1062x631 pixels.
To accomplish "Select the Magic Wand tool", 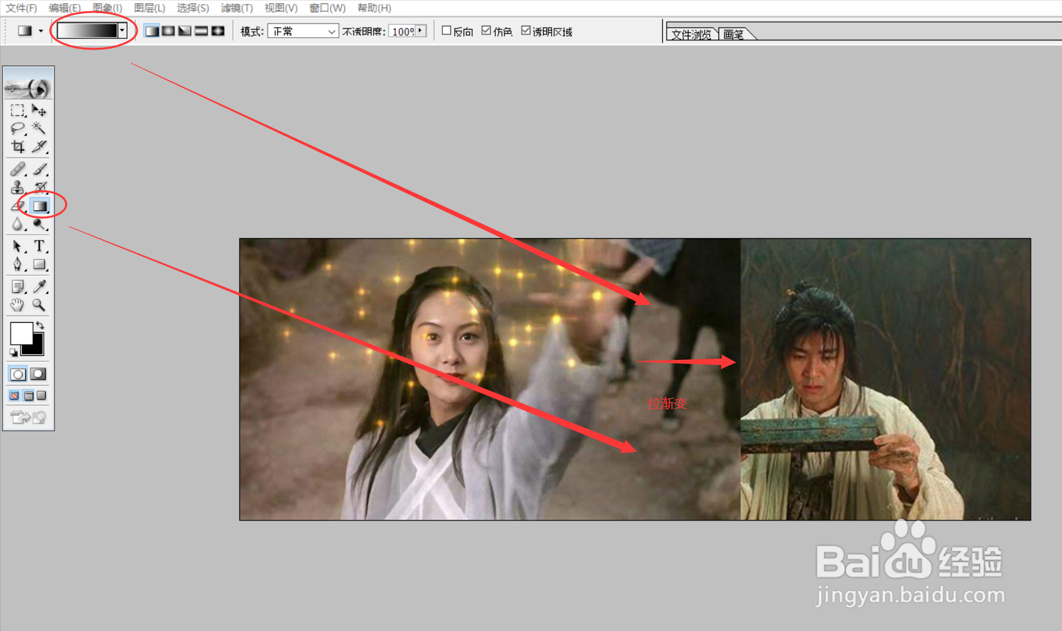I will click(39, 128).
